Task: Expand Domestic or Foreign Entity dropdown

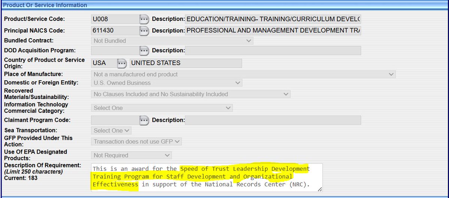Action: tap(167, 83)
